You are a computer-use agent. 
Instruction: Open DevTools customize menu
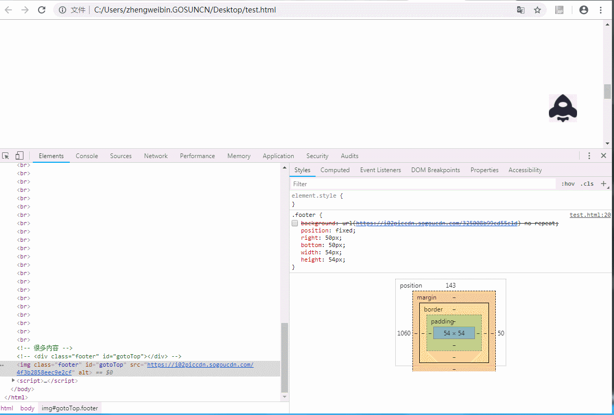pos(589,155)
